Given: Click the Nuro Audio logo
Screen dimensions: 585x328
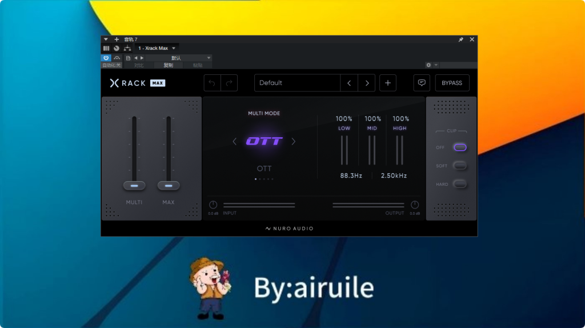Looking at the screenshot, I should (x=290, y=229).
